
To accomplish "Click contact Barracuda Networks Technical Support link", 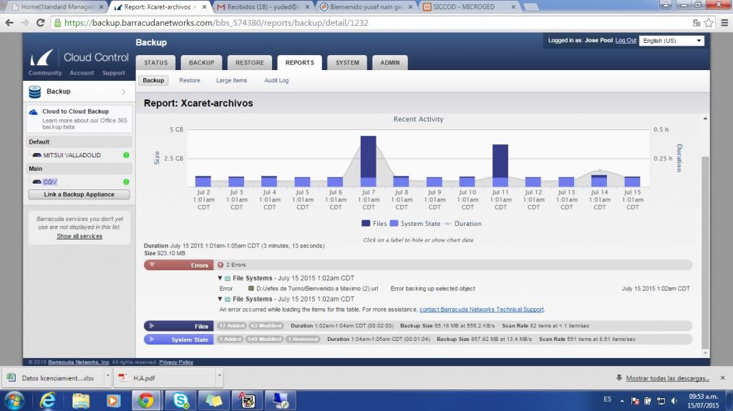I will click(x=482, y=310).
